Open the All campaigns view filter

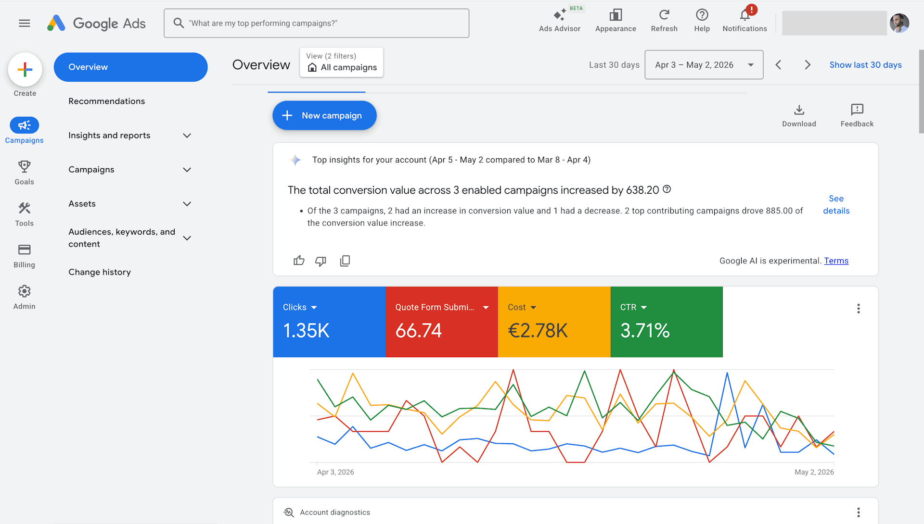[342, 62]
